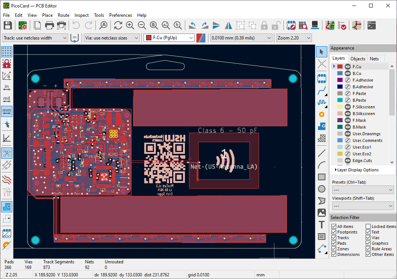Open the Presets combo box

pos(363,190)
